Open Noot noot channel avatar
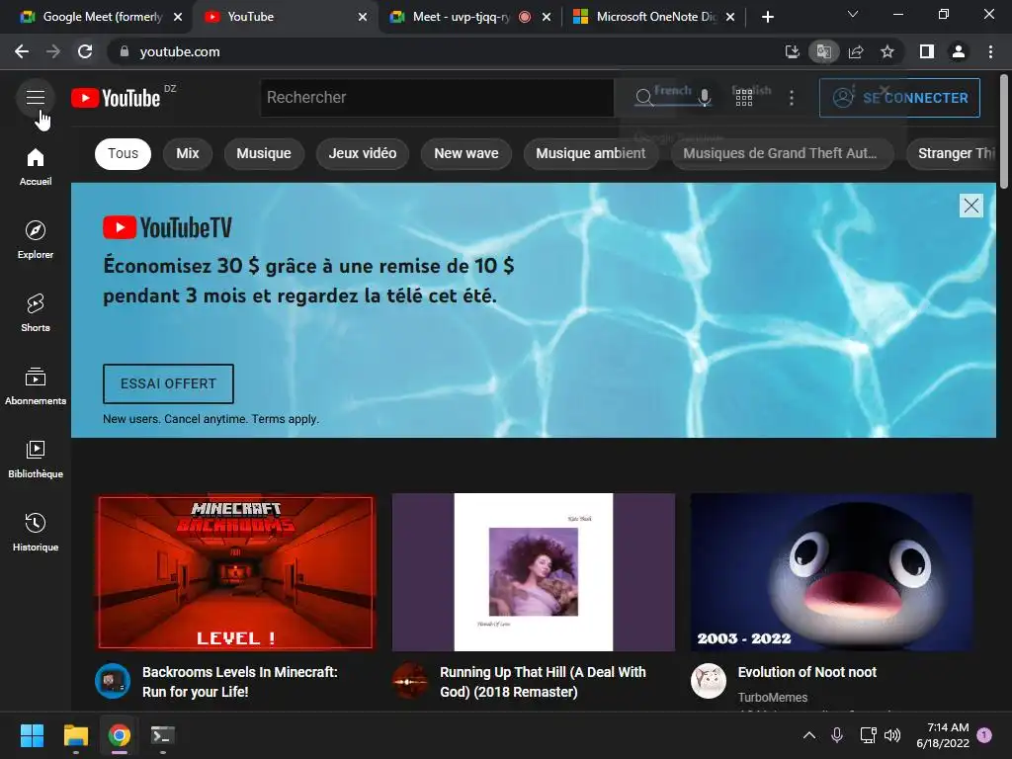 tap(708, 681)
